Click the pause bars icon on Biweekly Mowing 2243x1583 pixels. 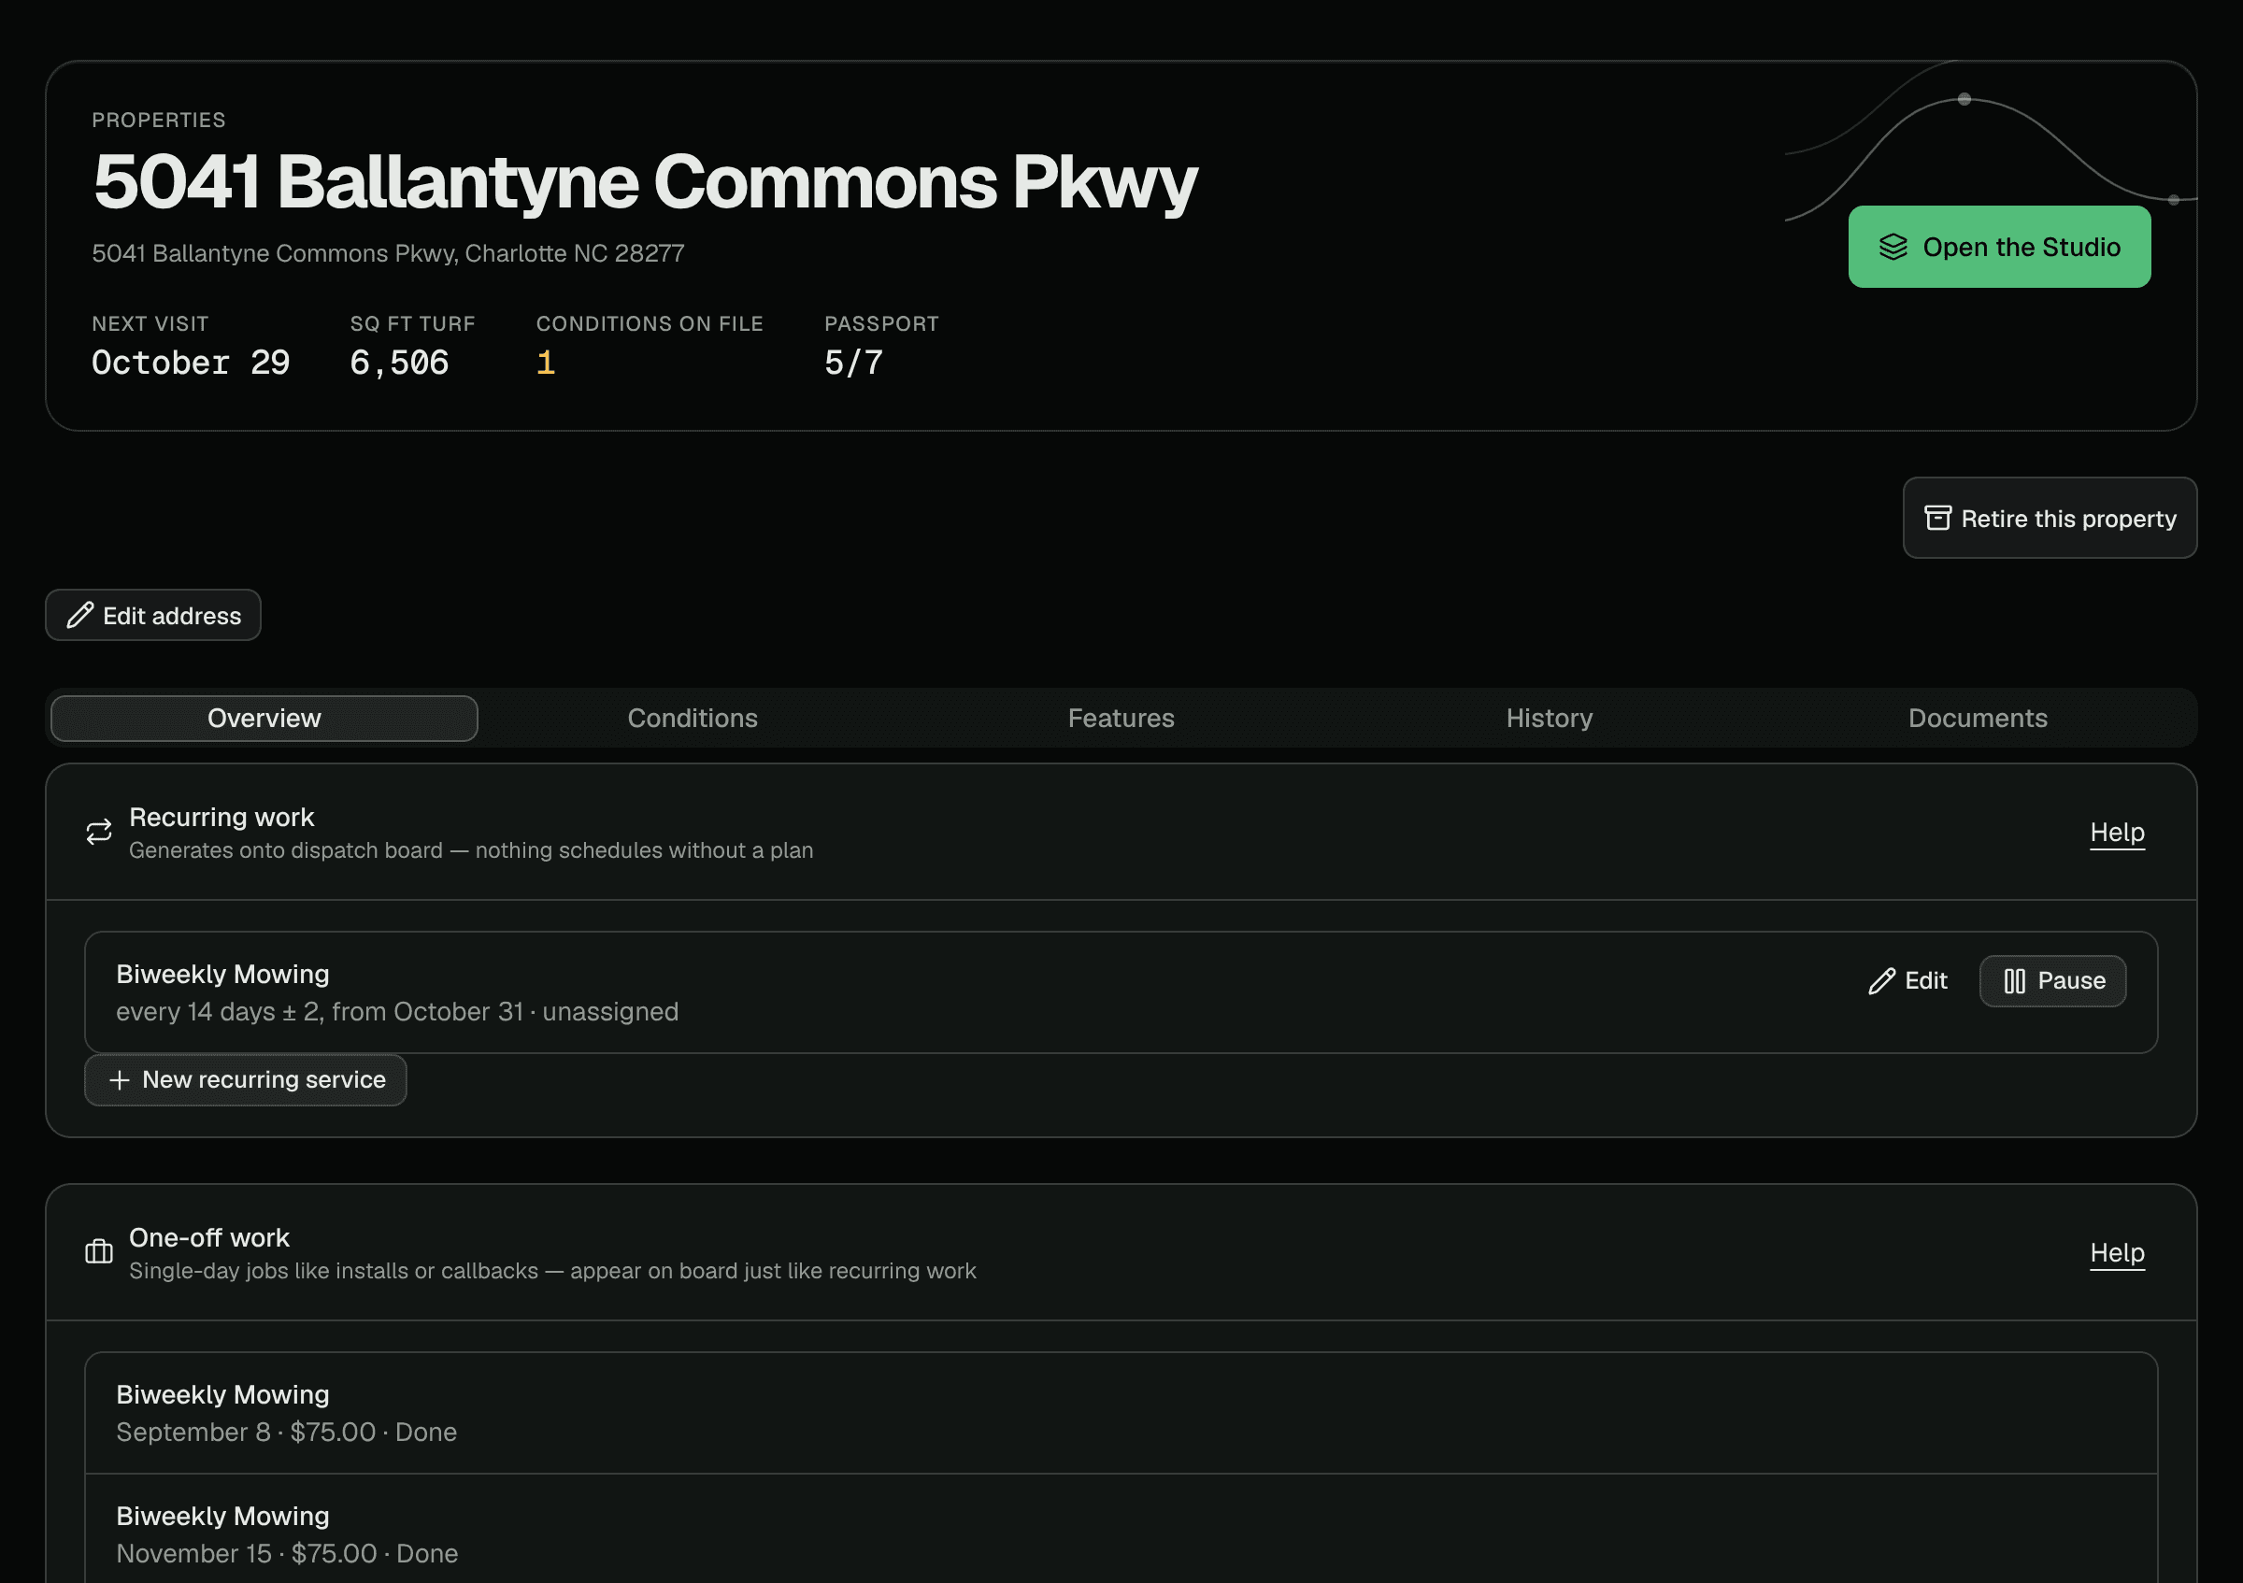[2014, 980]
